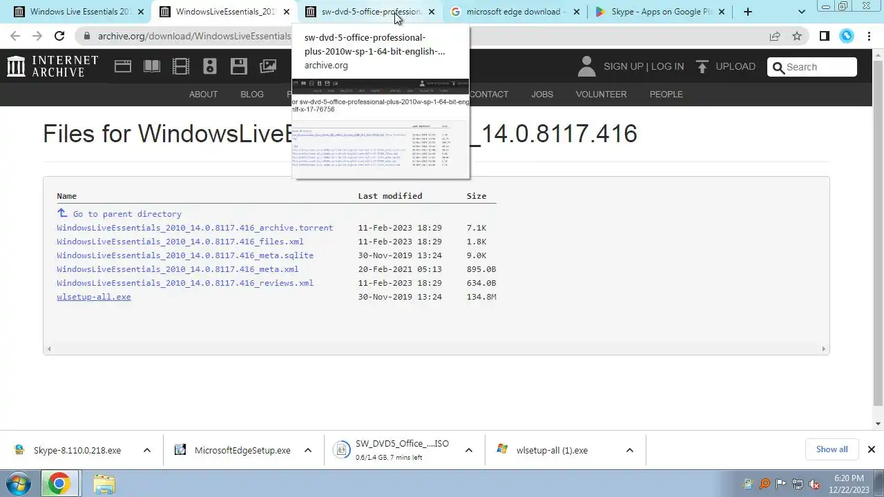Click the Action Center flag icon

tap(781, 484)
